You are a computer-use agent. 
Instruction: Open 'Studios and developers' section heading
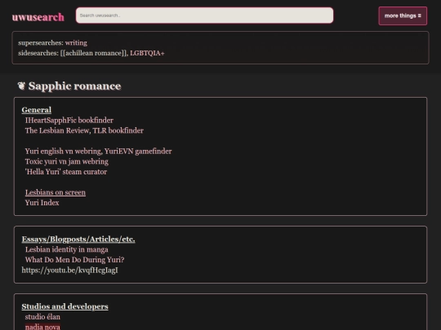[65, 306]
